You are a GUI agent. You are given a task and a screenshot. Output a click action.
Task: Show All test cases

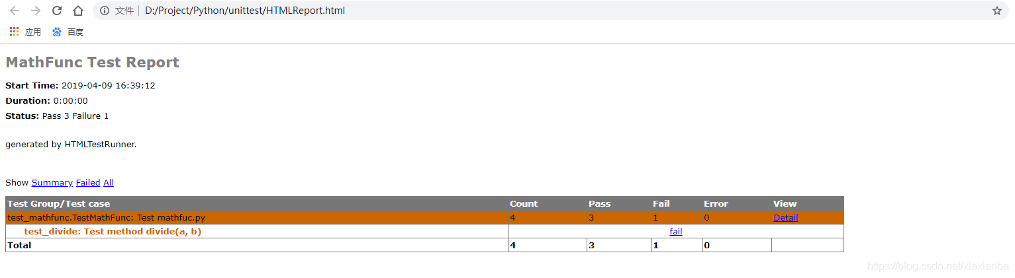[109, 183]
